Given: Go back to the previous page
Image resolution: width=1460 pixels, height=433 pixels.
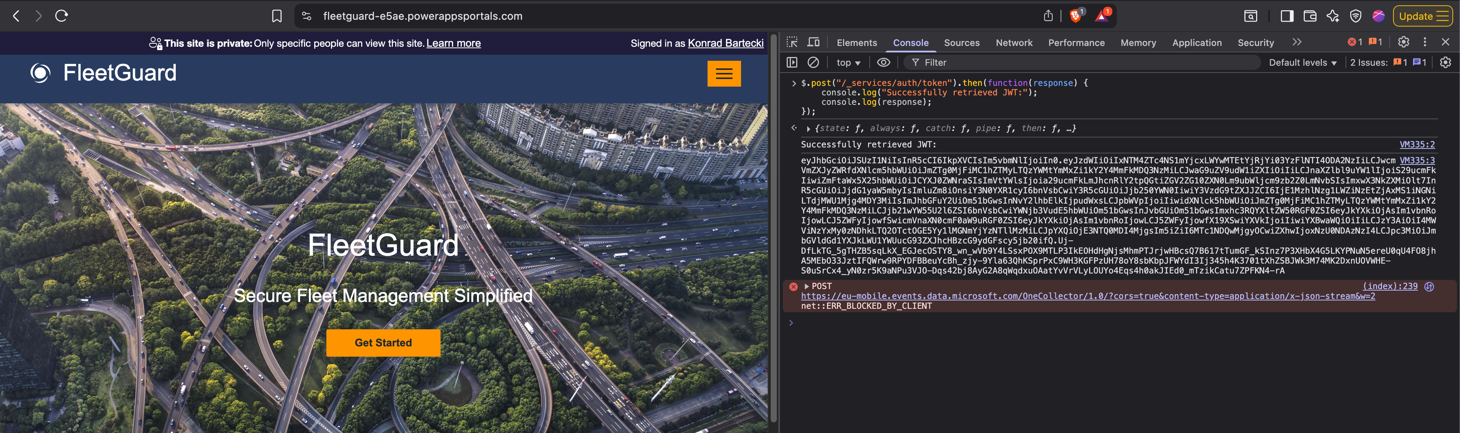Looking at the screenshot, I should pyautogui.click(x=16, y=16).
